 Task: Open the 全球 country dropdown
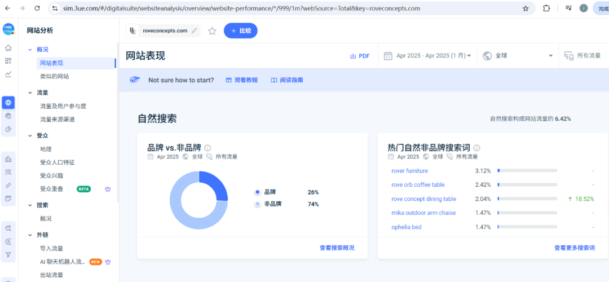[x=517, y=56]
